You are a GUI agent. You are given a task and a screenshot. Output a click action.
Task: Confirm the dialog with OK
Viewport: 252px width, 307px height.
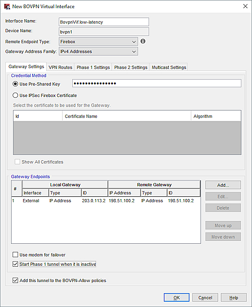point(176,297)
